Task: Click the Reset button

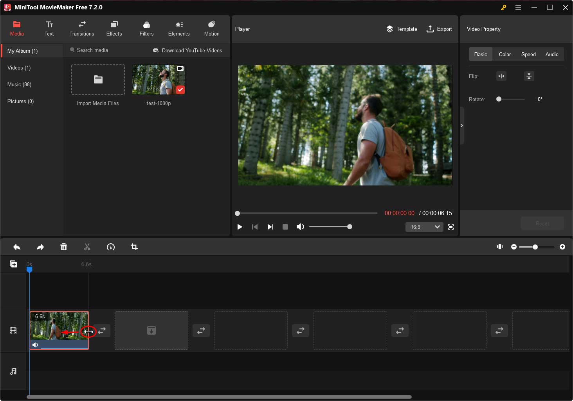Action: [x=542, y=223]
